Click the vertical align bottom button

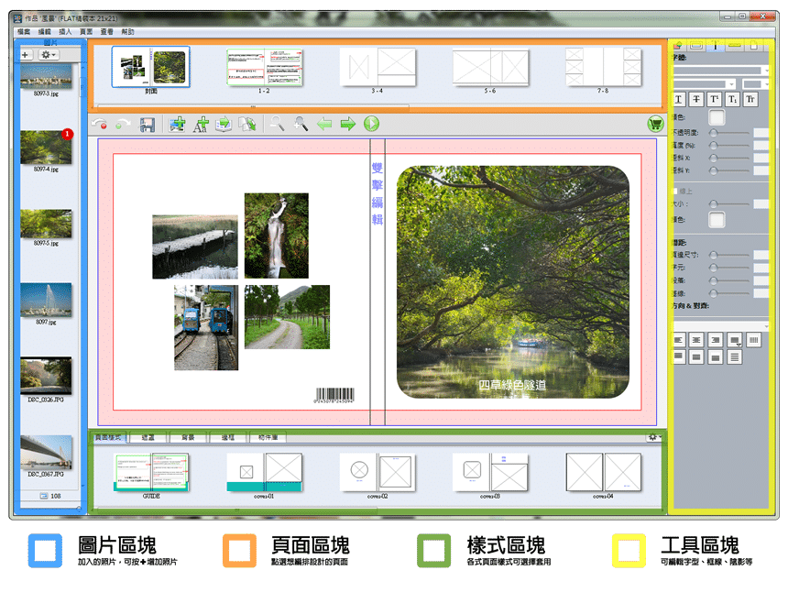pos(715,357)
